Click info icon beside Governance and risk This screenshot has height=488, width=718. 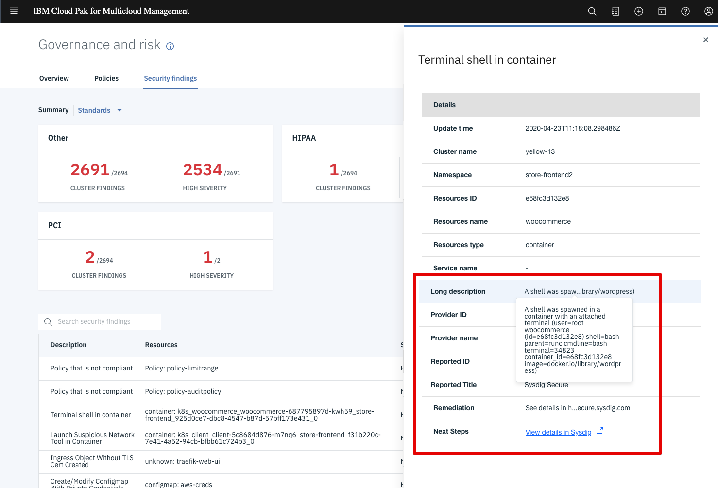(x=170, y=46)
